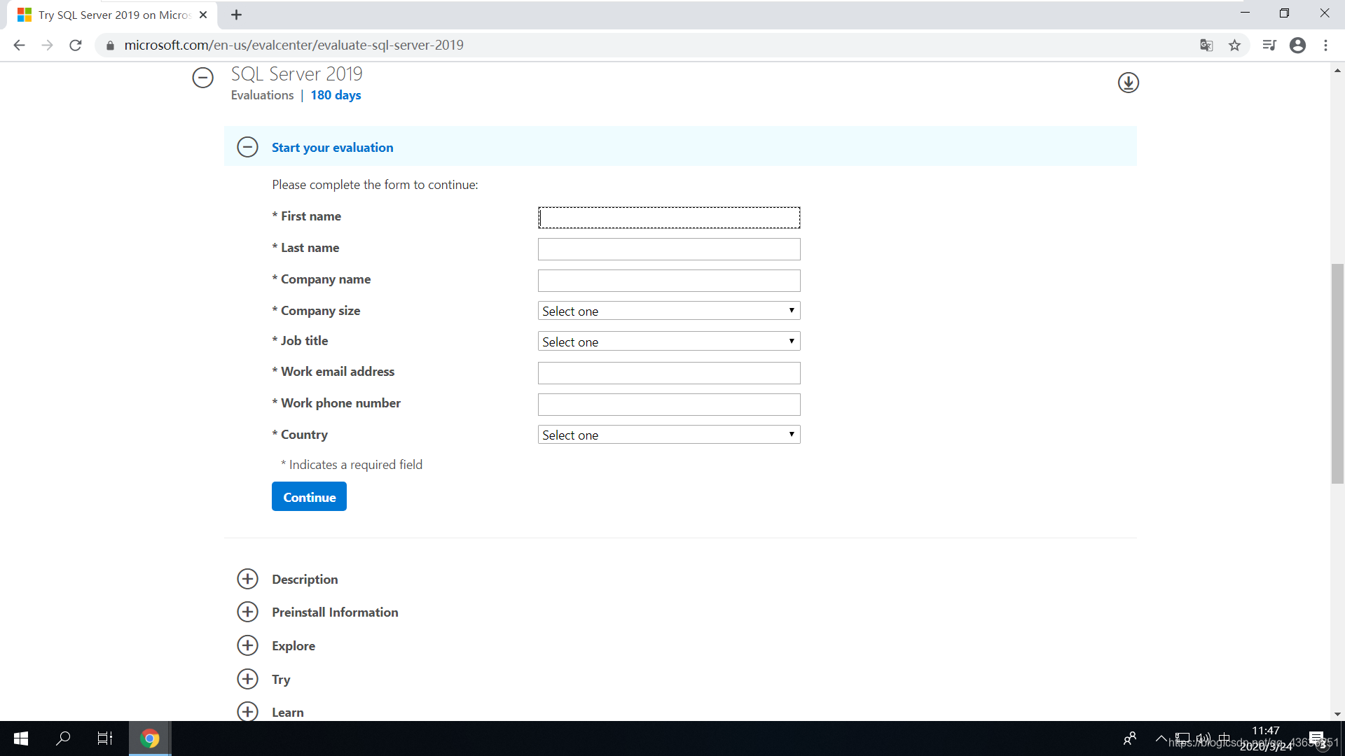The image size is (1345, 756).
Task: Click the scrollbar down arrow
Action: coord(1337,714)
